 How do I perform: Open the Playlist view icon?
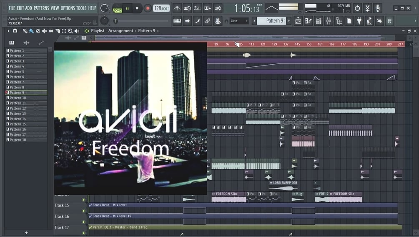pos(298,21)
